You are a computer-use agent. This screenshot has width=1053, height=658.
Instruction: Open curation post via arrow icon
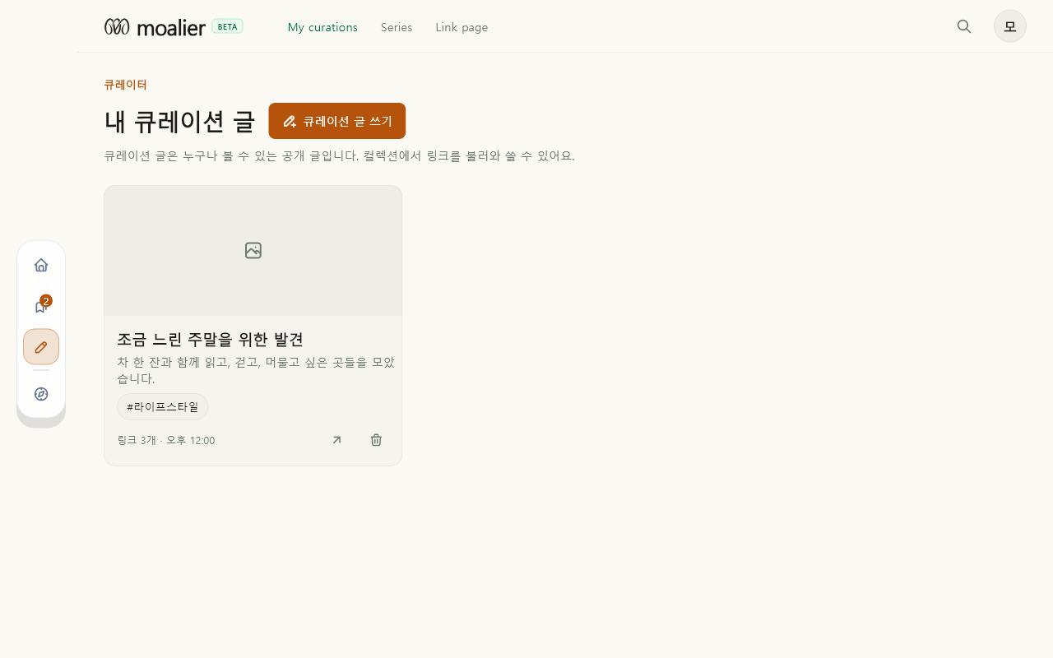(x=336, y=440)
